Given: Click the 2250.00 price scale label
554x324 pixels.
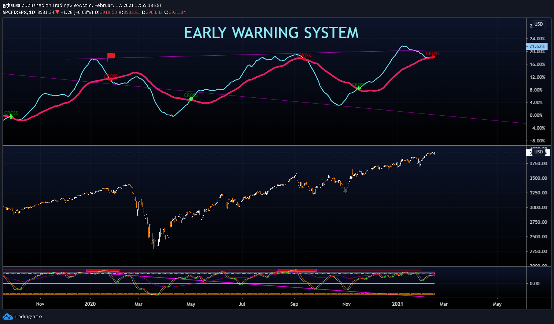Looking at the screenshot, I should coord(538,252).
